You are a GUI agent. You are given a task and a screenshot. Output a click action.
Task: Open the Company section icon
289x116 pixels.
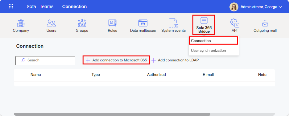pos(21,23)
